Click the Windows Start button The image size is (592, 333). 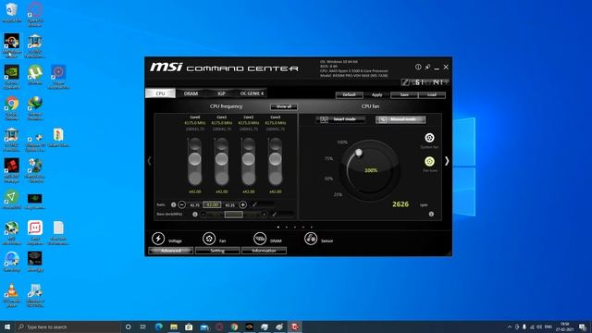[x=7, y=327]
